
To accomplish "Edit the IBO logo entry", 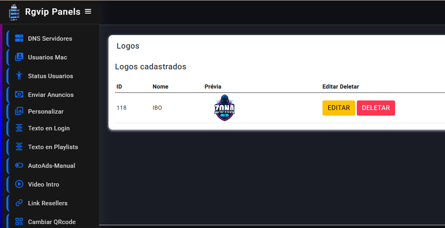I will tap(338, 108).
